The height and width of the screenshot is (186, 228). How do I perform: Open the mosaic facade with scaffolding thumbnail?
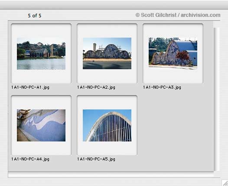tap(107, 53)
